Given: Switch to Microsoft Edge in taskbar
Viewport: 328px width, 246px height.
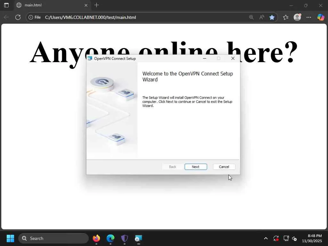Looking at the screenshot, I should pyautogui.click(x=111, y=238).
